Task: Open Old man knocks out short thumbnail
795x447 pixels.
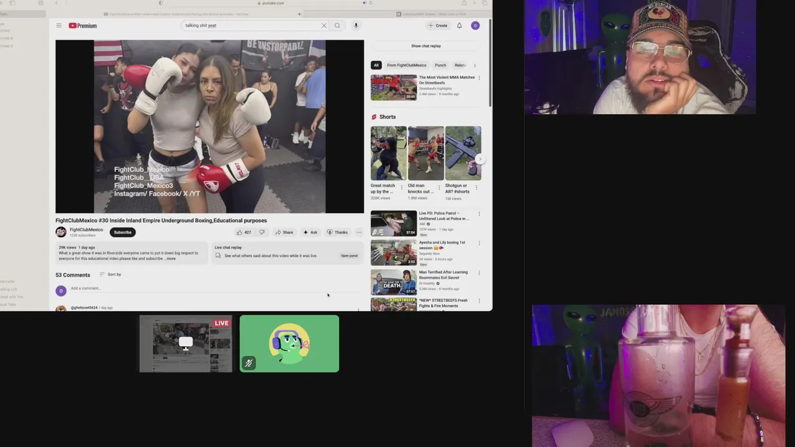Action: (426, 153)
